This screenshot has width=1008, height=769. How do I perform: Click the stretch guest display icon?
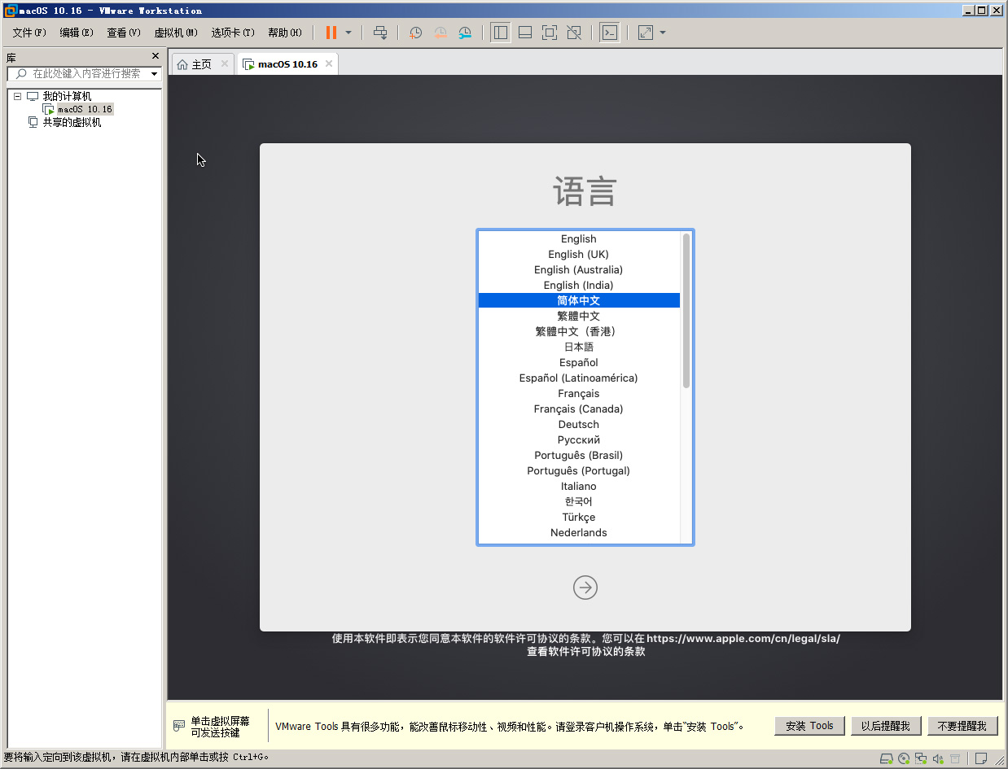[646, 33]
